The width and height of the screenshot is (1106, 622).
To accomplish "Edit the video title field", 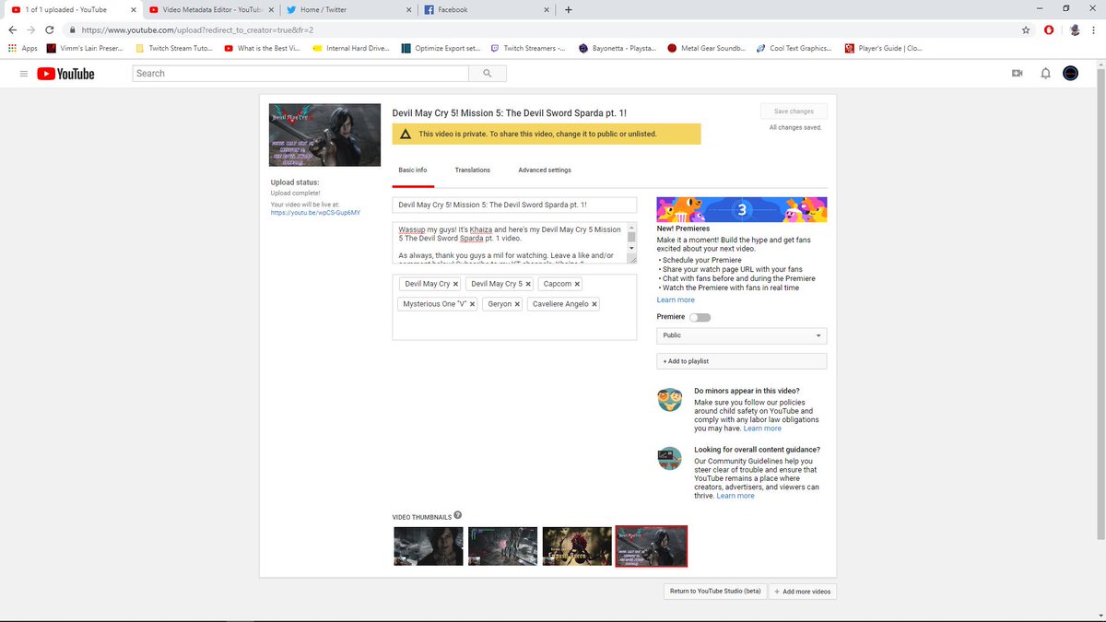I will point(514,205).
